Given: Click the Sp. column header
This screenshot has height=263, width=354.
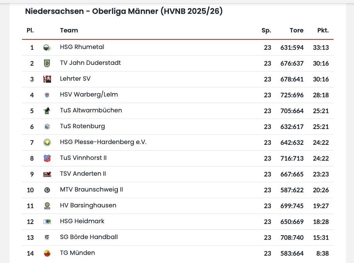Looking at the screenshot, I should click(x=266, y=31).
